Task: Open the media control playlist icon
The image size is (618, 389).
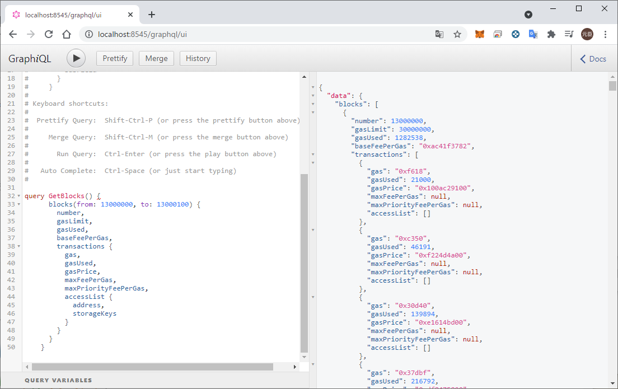Action: 569,34
